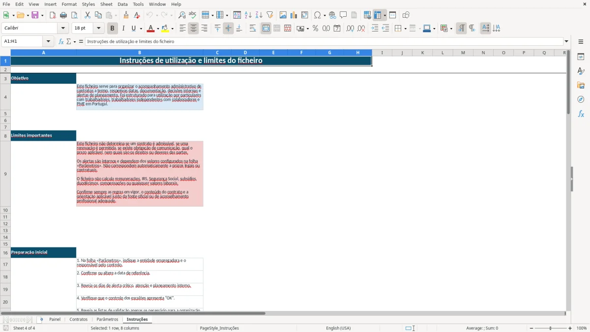
Task: Insert a chart
Action: pyautogui.click(x=294, y=15)
